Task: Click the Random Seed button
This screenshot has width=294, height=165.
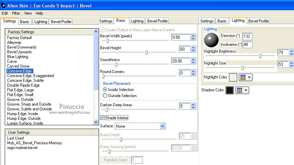Action: [x=115, y=160]
